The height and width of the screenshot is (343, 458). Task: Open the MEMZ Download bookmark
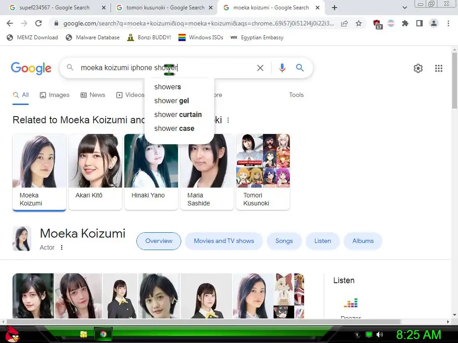(x=32, y=38)
